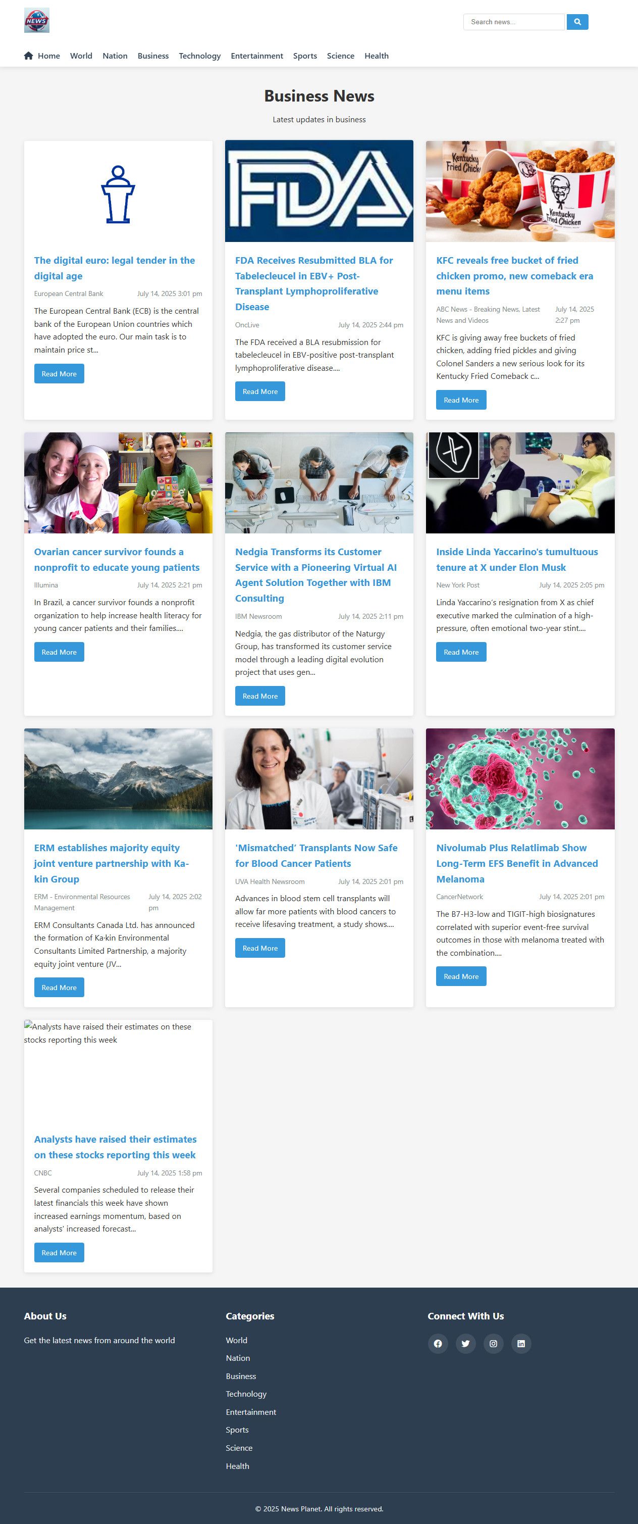Open the mountain lake ERM article image
Viewport: 638px width, 1524px height.
point(118,778)
